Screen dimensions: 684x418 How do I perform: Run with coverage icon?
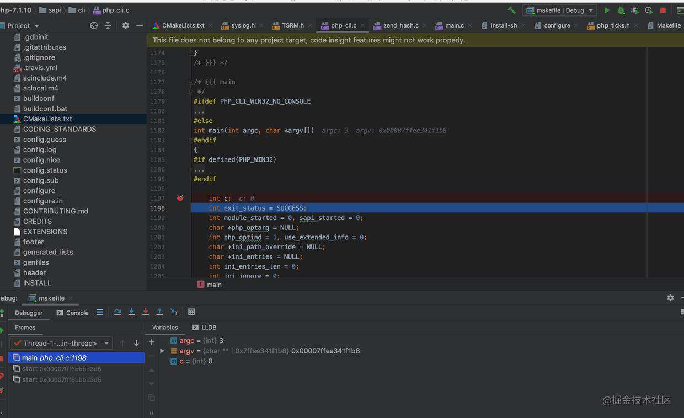(x=635, y=10)
